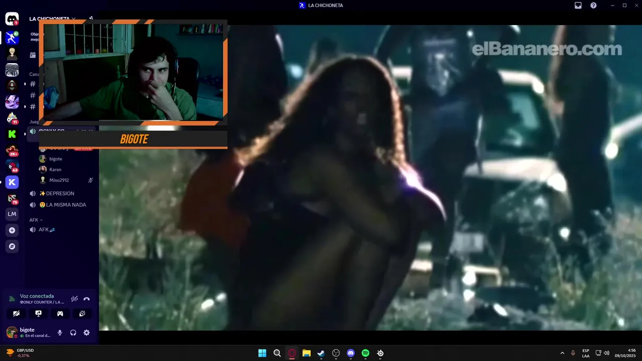Toggle headphones deafen
The height and width of the screenshot is (361, 642).
tap(73, 332)
